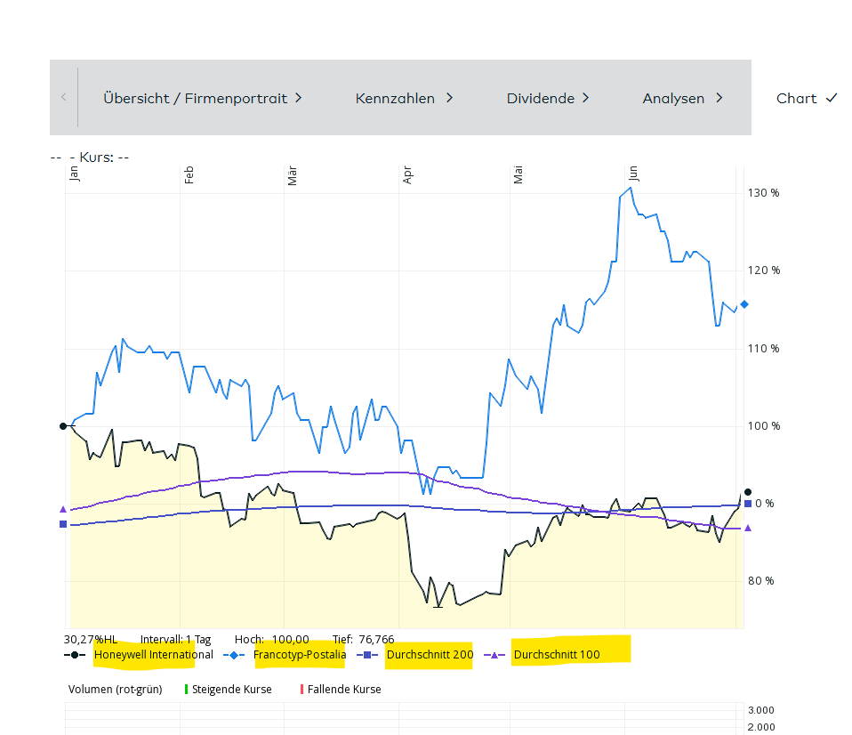Open the arrow next to Analysen

pos(719,98)
